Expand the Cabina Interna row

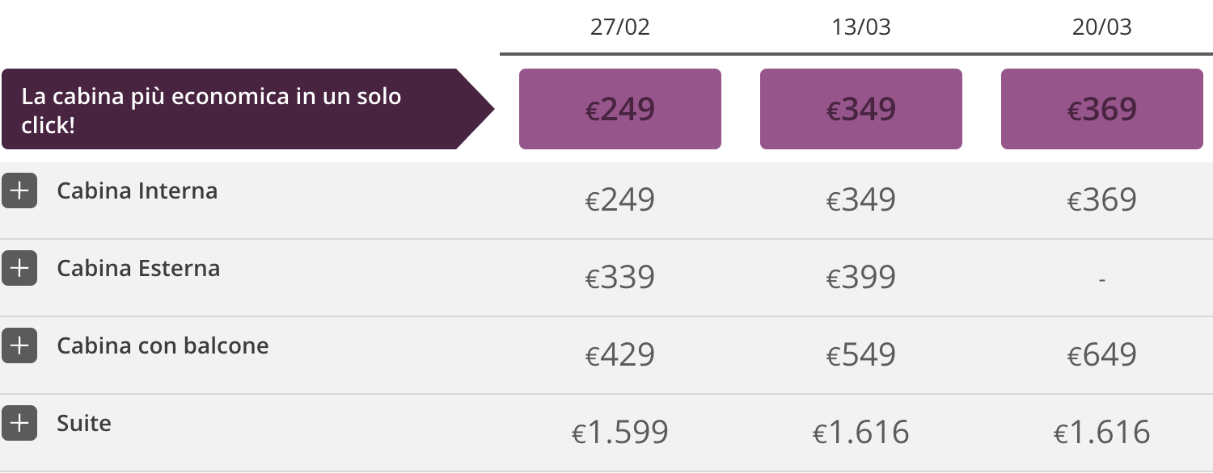click(x=19, y=190)
